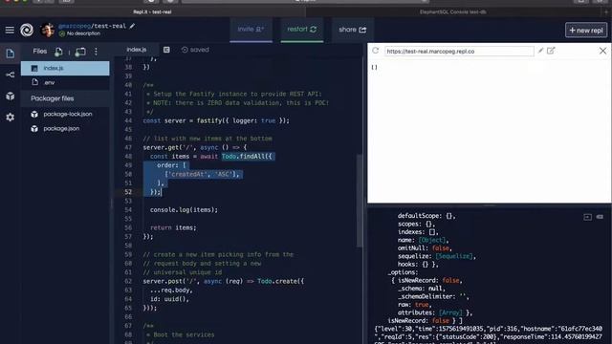Click the const server = fastify line

click(216, 121)
